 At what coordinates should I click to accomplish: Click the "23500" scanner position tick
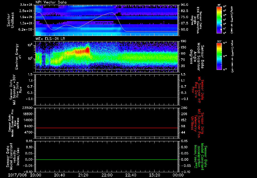28,108
